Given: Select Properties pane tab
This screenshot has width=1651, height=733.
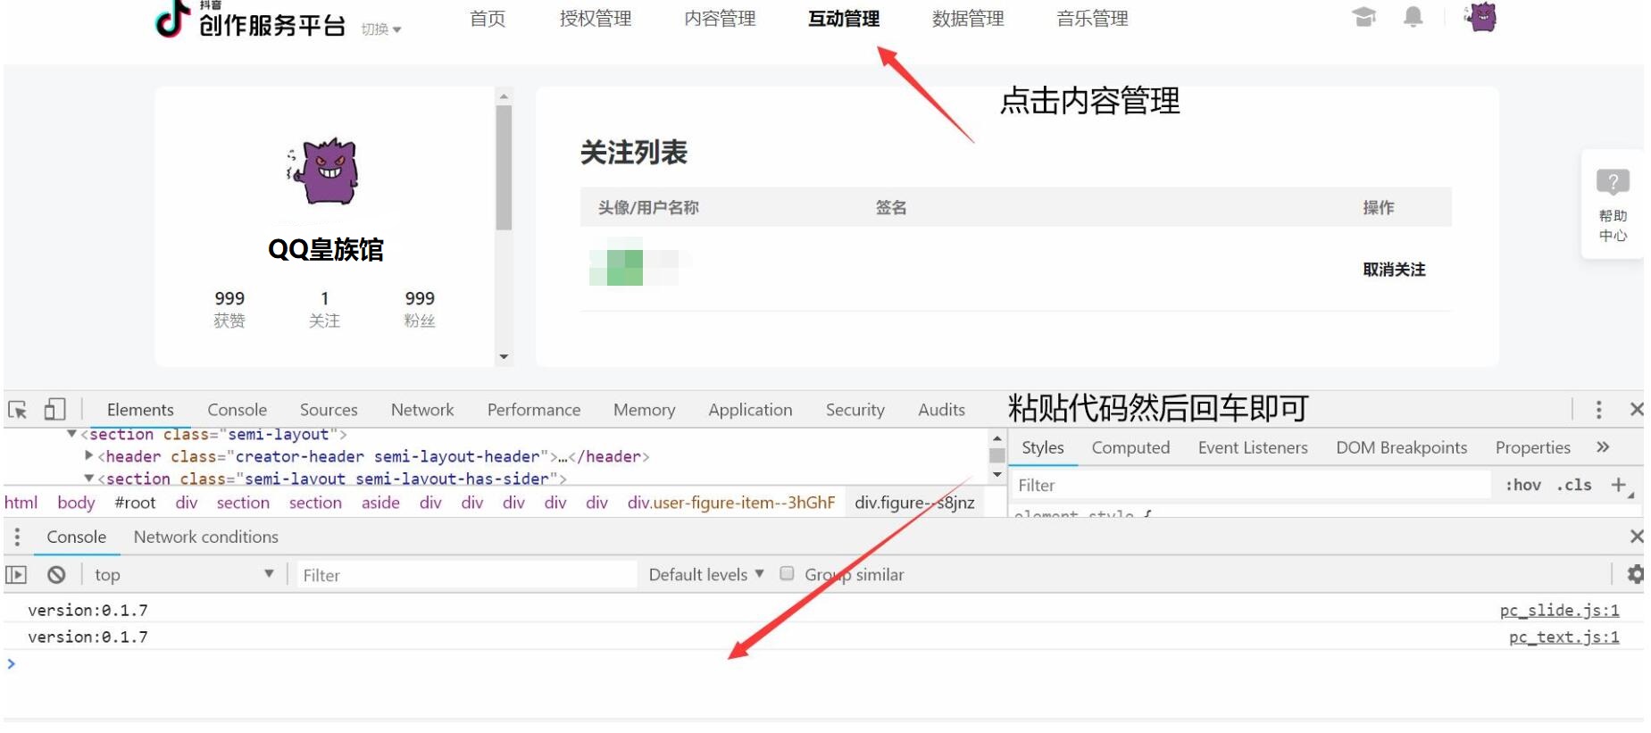Looking at the screenshot, I should pyautogui.click(x=1532, y=447).
